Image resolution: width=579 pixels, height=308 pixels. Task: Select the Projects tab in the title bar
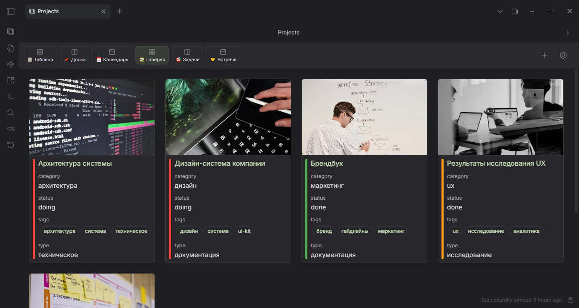tap(68, 11)
